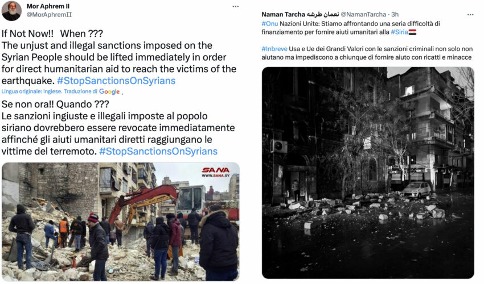Open Mor Aphrem II profile avatar
The image size is (484, 284).
pos(11,11)
